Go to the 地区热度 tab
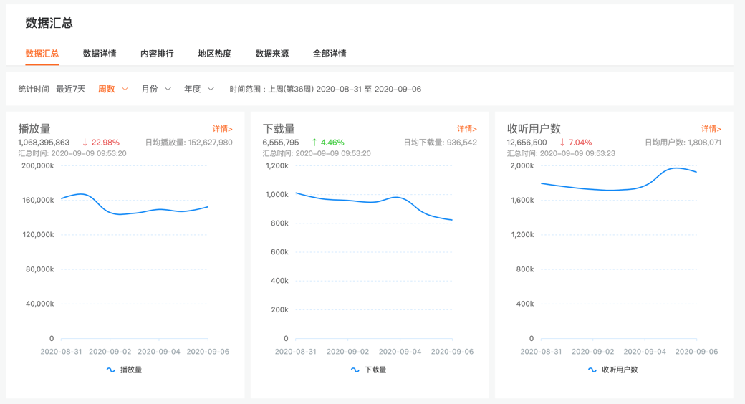Screen dimensions: 745x404 coord(214,54)
